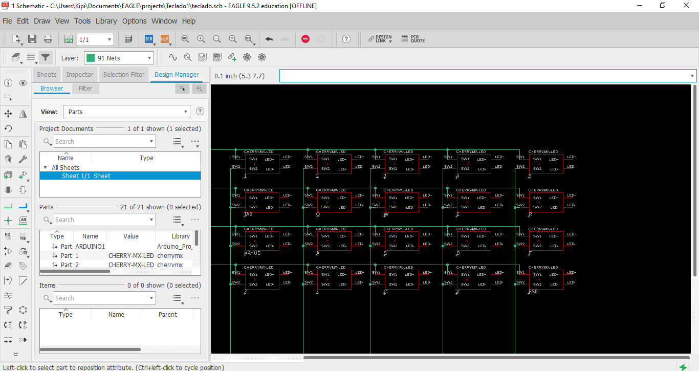Open the command line history dropdown
Screen dimensions: 699x371
[x=693, y=76]
